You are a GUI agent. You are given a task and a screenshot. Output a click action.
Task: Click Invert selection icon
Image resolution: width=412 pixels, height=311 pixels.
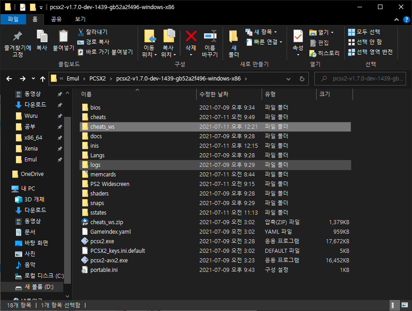[x=351, y=52]
